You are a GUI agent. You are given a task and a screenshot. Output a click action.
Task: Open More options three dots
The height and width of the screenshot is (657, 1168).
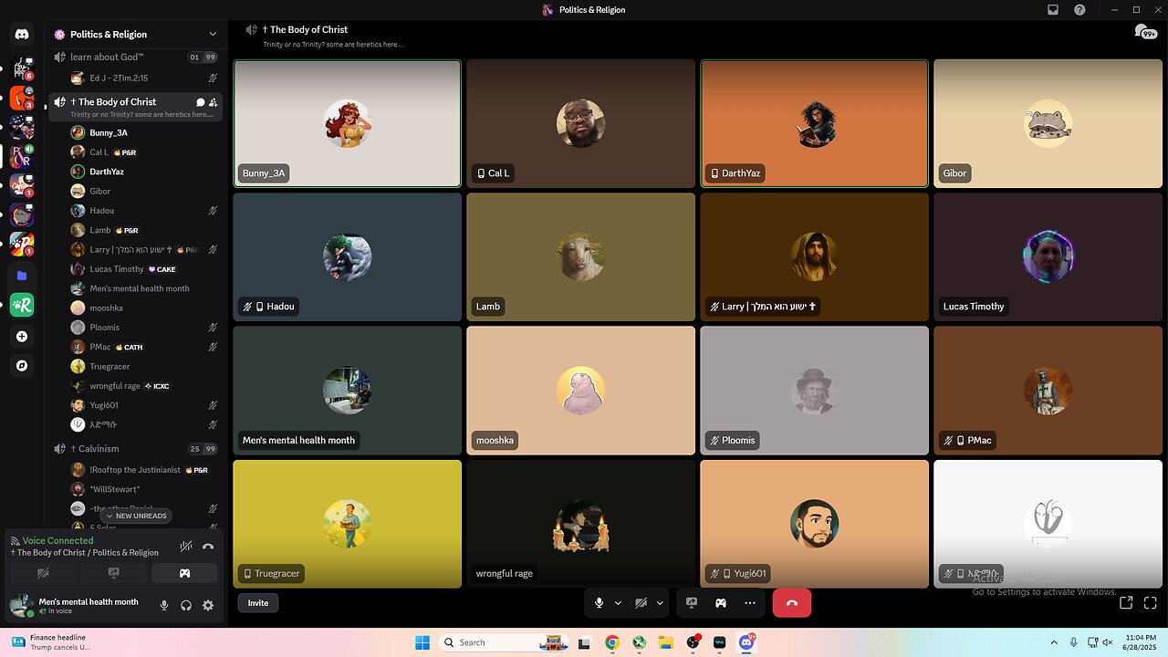point(750,602)
